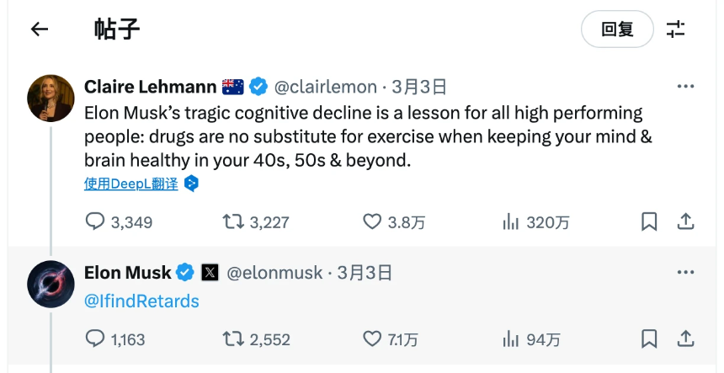Repost Elon Musk's reply
724x373 pixels.
pyautogui.click(x=232, y=339)
